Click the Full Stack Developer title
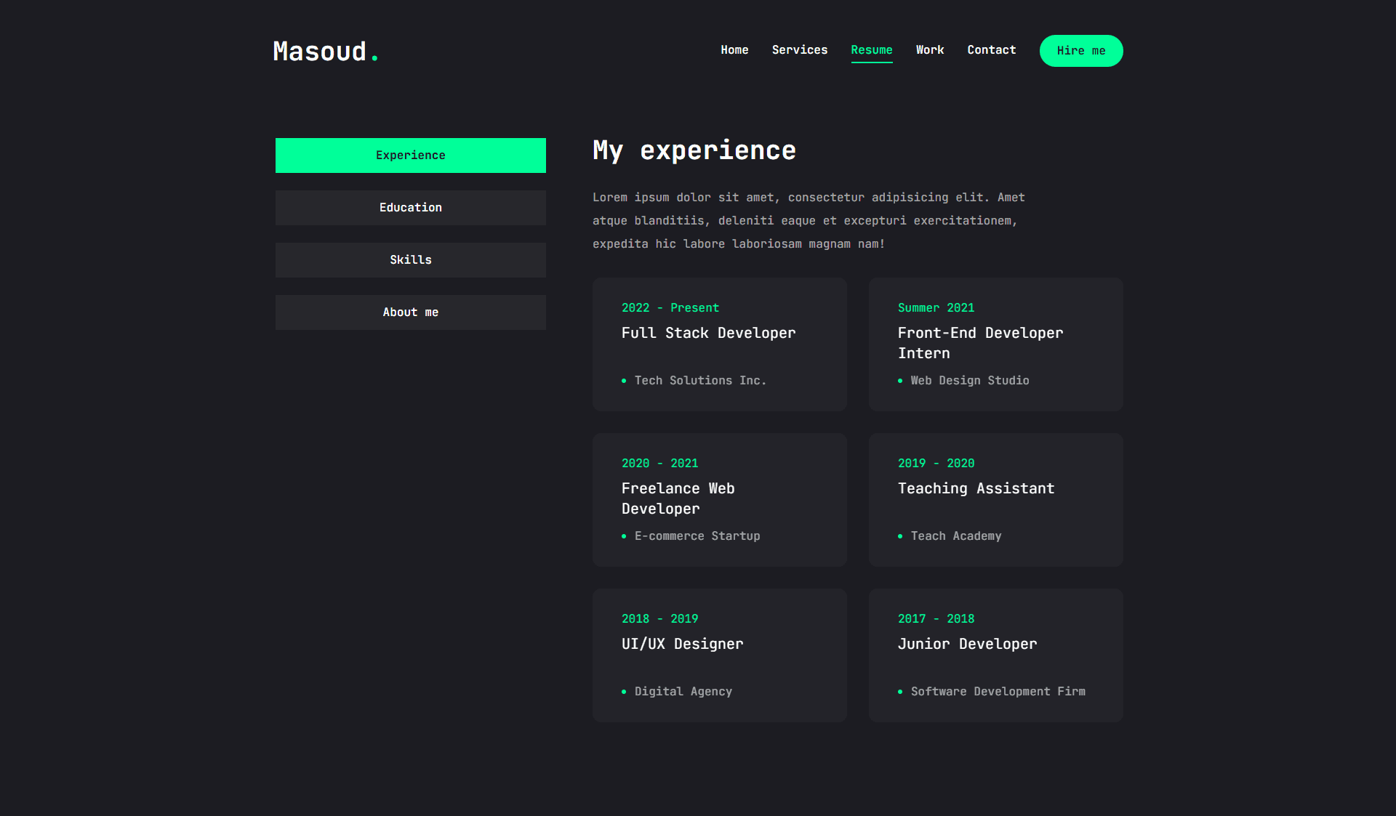This screenshot has width=1396, height=816. tap(709, 333)
